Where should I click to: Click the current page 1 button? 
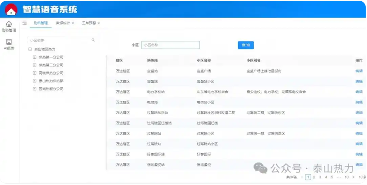click(x=308, y=177)
